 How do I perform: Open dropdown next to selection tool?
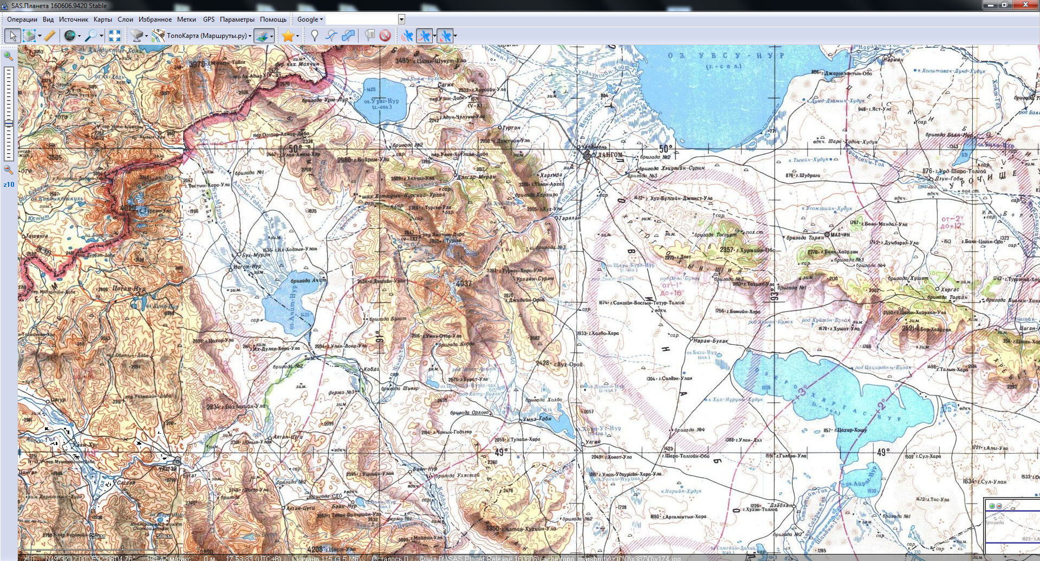40,36
